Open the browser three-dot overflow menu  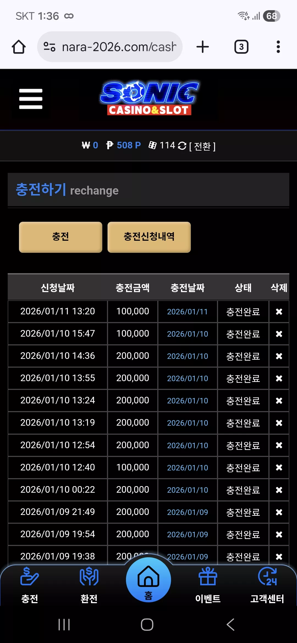pyautogui.click(x=278, y=47)
